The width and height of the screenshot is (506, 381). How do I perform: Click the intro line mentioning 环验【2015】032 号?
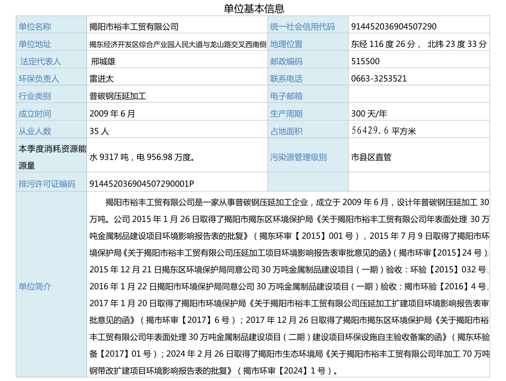point(289,270)
